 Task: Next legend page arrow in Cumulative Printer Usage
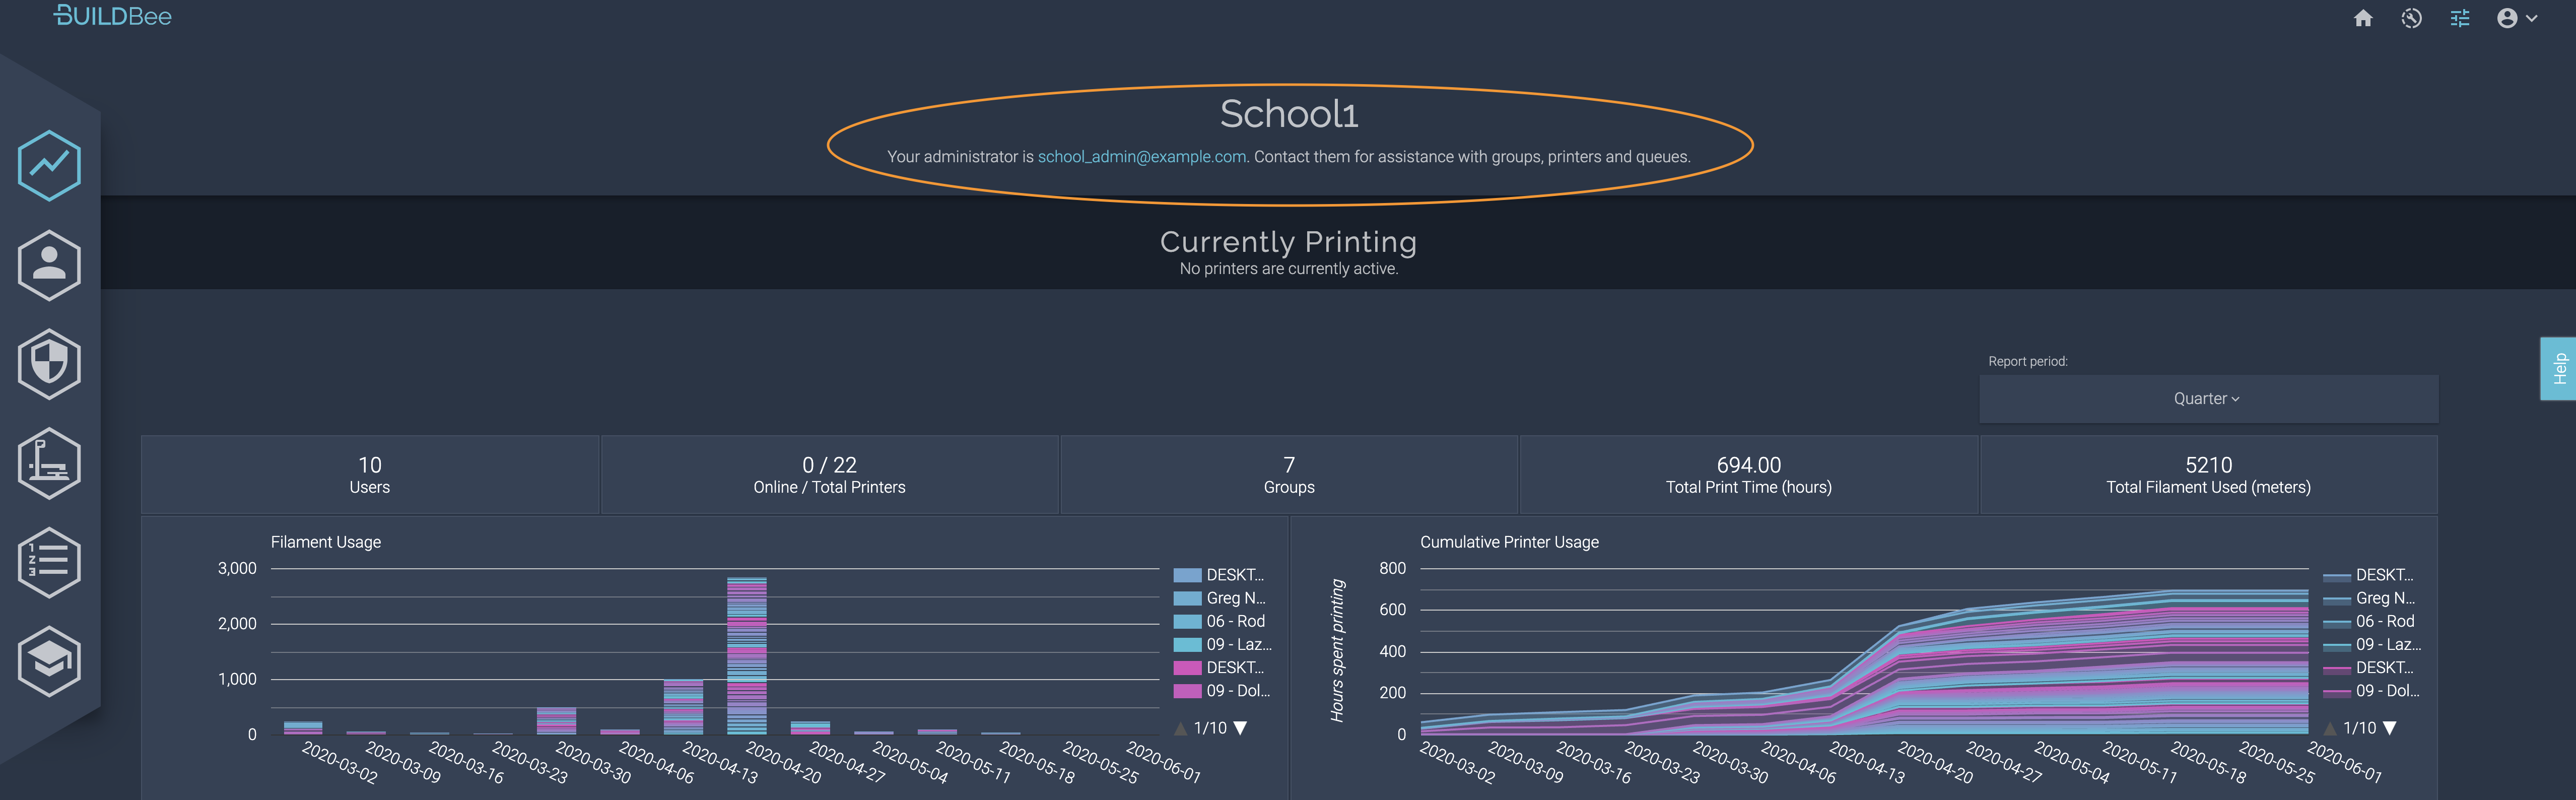(2390, 728)
